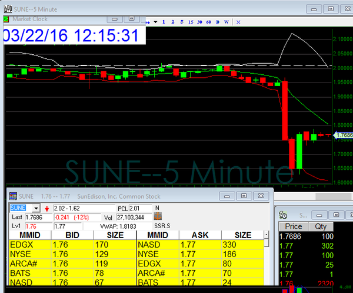353x293 pixels.
Task: Click the SUNE symbol input field
Action: tap(21, 208)
